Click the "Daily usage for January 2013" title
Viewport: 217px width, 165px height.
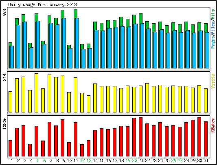pyautogui.click(x=42, y=4)
